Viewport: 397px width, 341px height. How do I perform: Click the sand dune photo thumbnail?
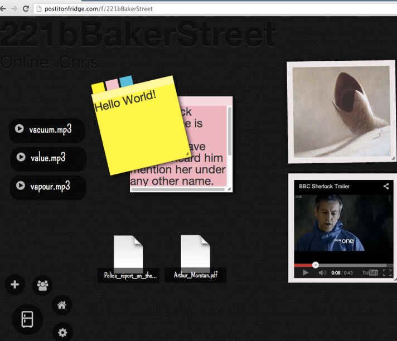pos(341,111)
